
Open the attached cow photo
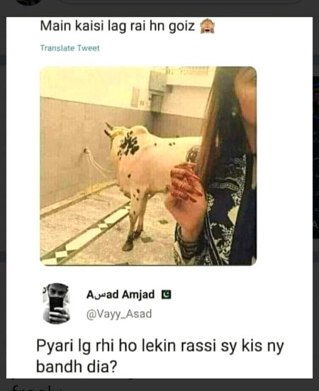point(148,166)
